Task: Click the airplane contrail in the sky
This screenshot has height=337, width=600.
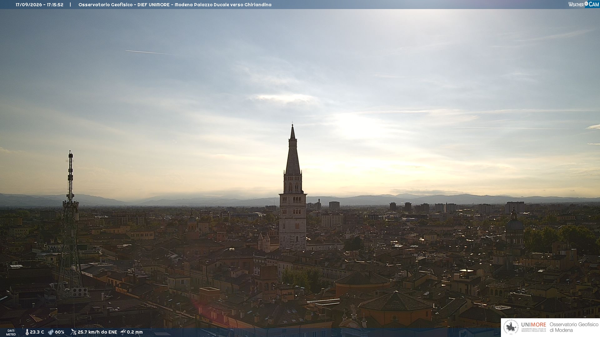Action: (150, 52)
